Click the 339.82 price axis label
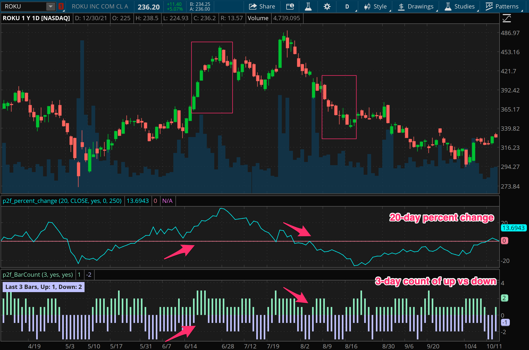 (510, 129)
